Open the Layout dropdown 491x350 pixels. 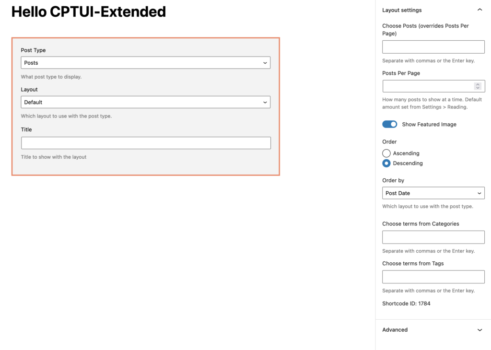(x=145, y=102)
